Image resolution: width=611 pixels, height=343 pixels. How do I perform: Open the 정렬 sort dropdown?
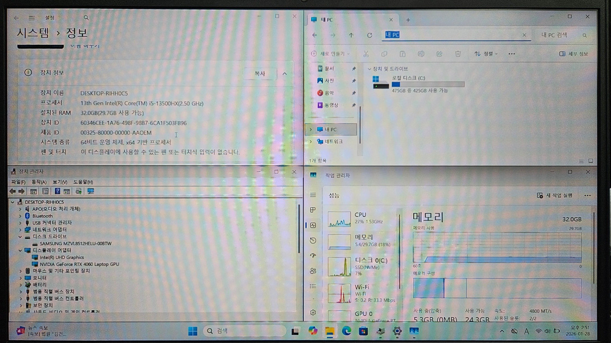click(x=484, y=54)
